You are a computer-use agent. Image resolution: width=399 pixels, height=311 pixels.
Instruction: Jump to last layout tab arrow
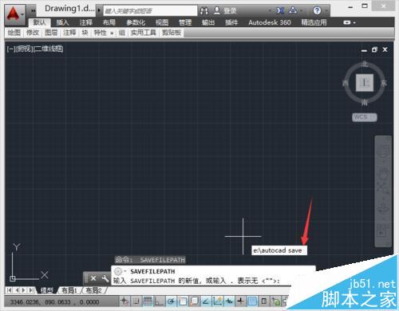(x=31, y=290)
